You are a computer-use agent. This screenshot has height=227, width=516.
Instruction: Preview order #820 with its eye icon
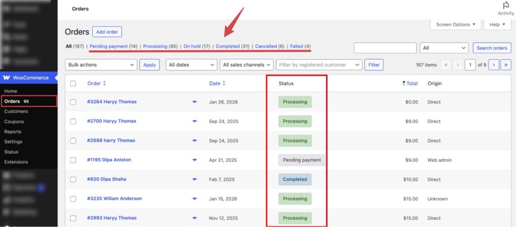tap(195, 179)
